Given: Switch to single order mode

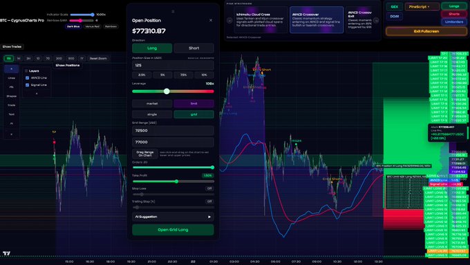Looking at the screenshot, I should [152, 114].
